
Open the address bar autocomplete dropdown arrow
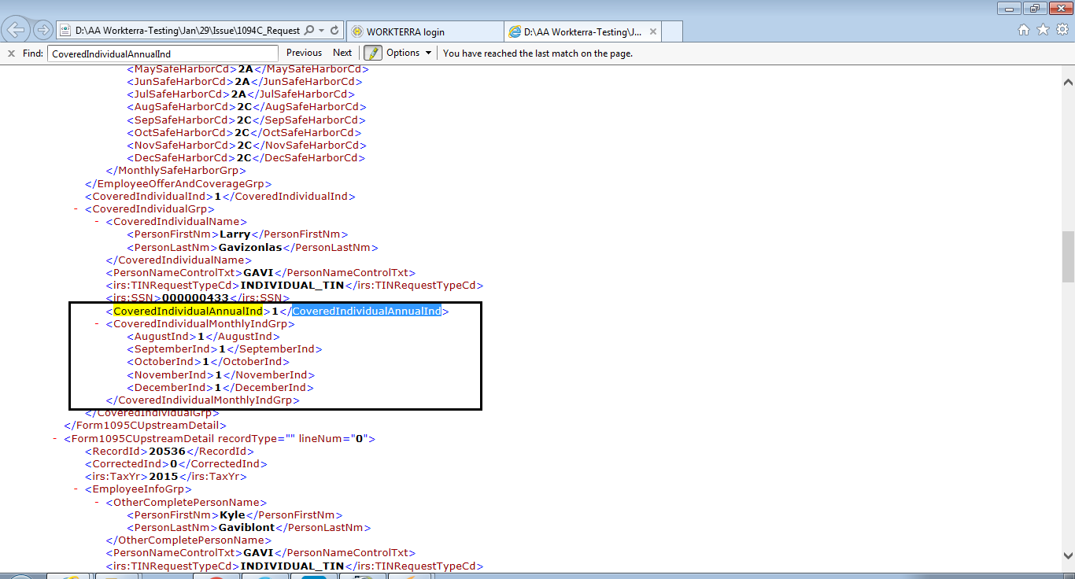[x=322, y=31]
